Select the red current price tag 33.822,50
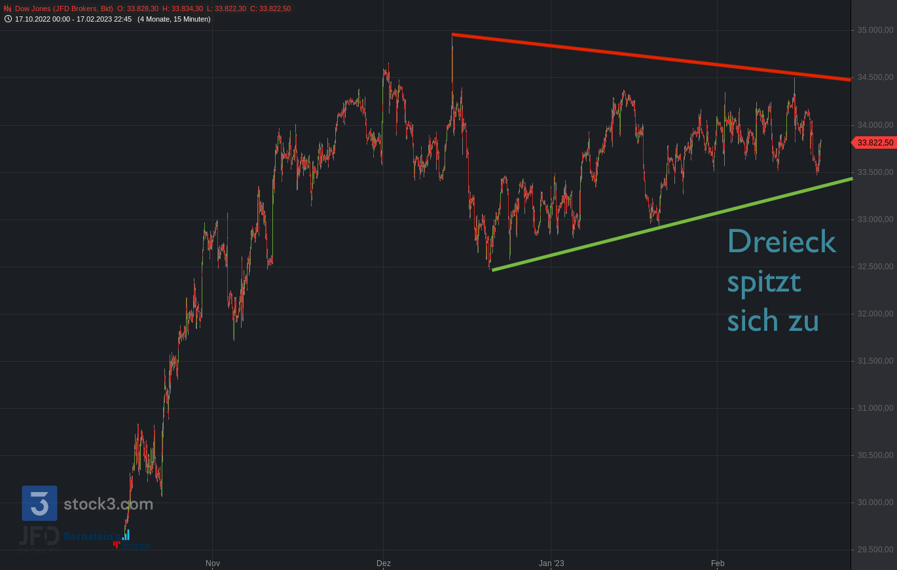The width and height of the screenshot is (897, 570). pyautogui.click(x=874, y=143)
